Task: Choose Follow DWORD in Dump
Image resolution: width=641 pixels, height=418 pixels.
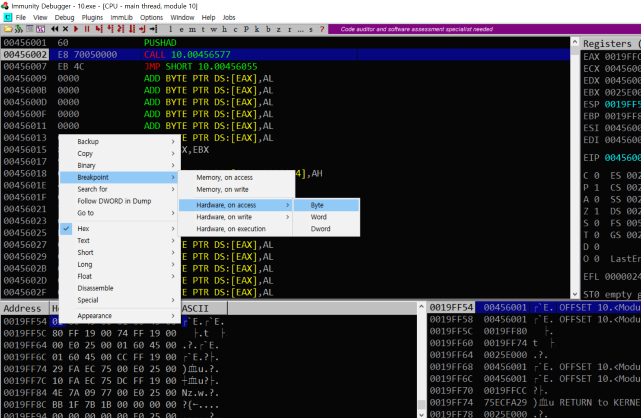Action: pyautogui.click(x=119, y=201)
